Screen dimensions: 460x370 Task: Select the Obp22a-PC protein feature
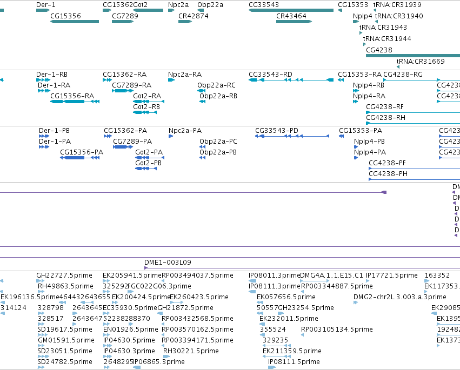202,147
